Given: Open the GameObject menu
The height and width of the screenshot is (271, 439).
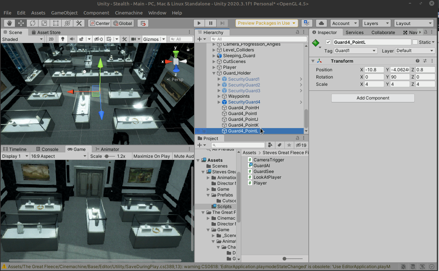Looking at the screenshot, I should pyautogui.click(x=64, y=13).
